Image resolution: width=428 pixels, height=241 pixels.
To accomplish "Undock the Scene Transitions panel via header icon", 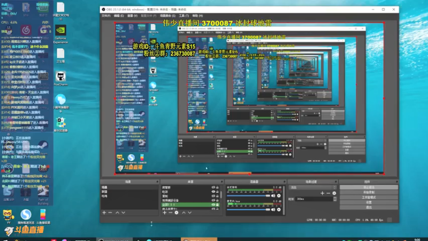I will click(336, 182).
